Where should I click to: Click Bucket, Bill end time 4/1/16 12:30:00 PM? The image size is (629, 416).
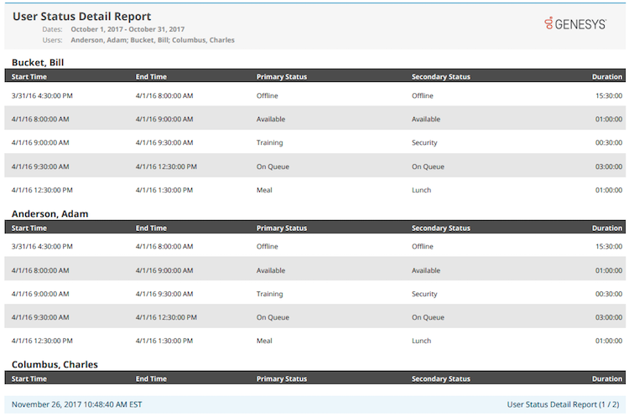coord(166,167)
